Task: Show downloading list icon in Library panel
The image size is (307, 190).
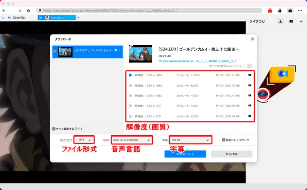Action: coord(280,21)
